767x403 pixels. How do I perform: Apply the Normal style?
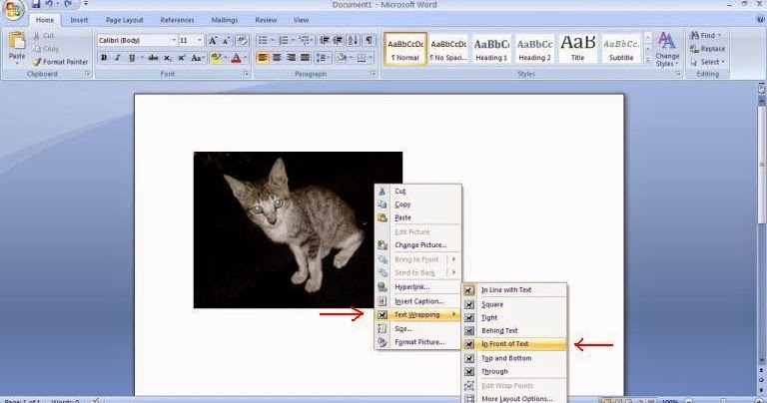[405, 49]
